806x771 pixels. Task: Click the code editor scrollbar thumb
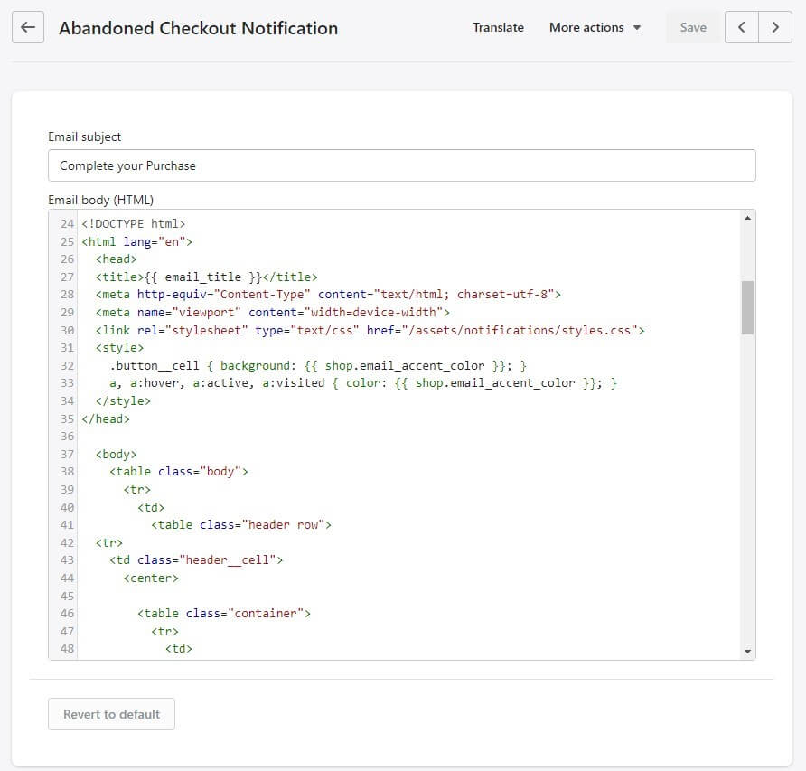(747, 307)
